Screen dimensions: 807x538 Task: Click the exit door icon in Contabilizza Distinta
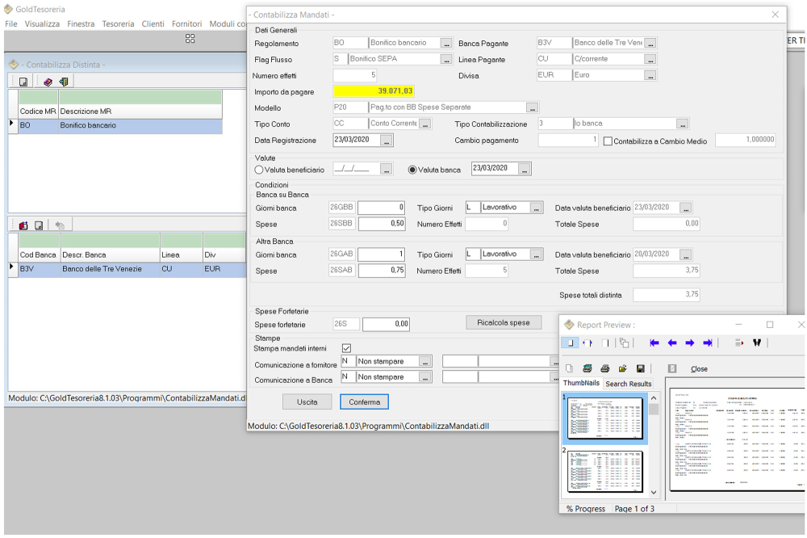point(64,82)
